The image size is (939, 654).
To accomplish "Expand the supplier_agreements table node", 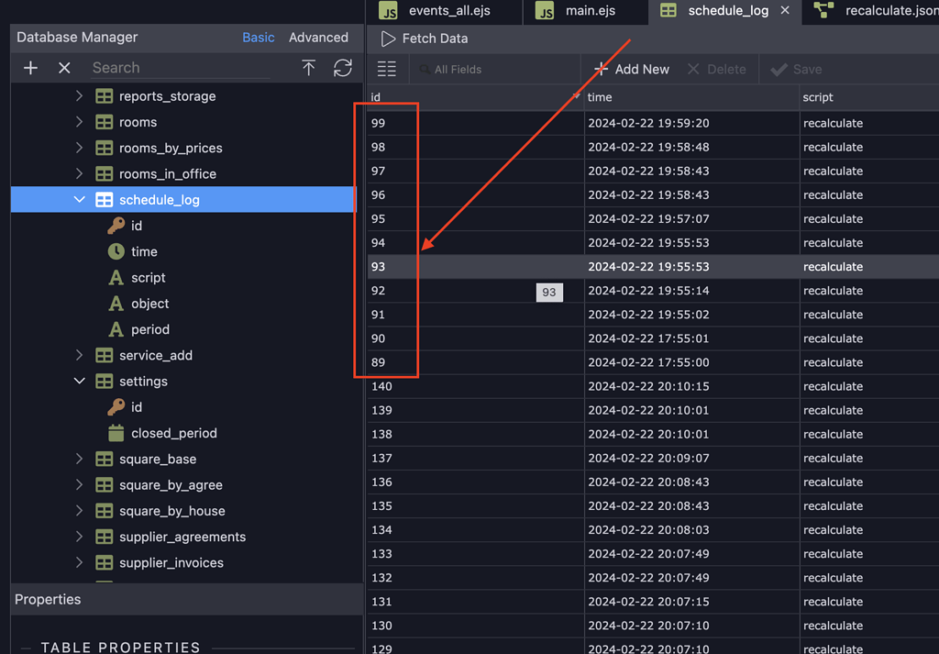I will point(80,537).
